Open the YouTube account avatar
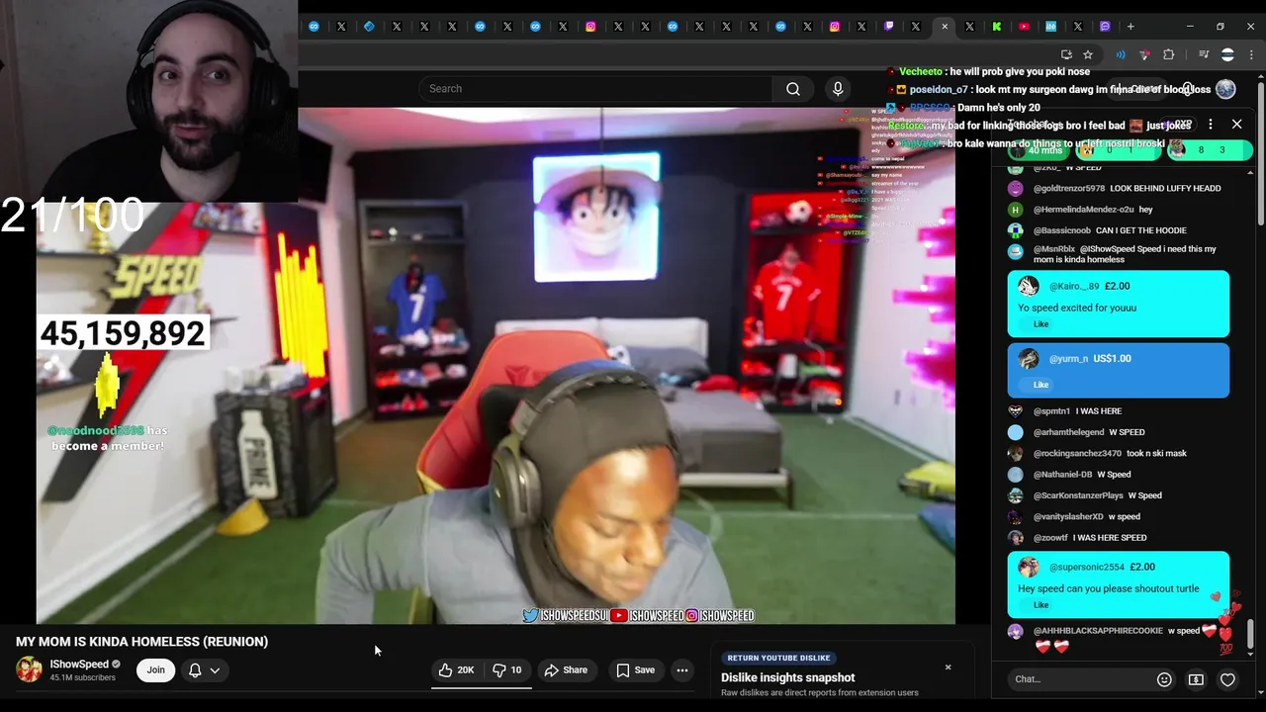 pos(1225,89)
